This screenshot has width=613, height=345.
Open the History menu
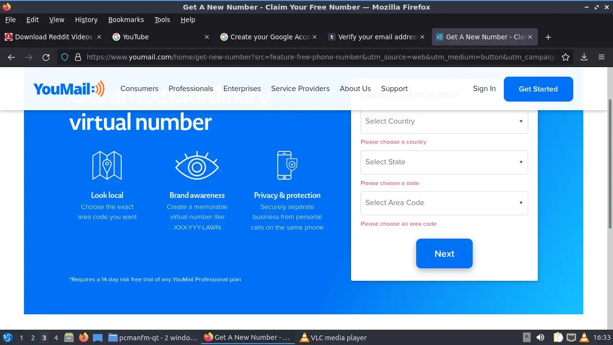point(86,20)
